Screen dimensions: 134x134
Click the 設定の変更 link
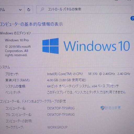tap(113, 108)
